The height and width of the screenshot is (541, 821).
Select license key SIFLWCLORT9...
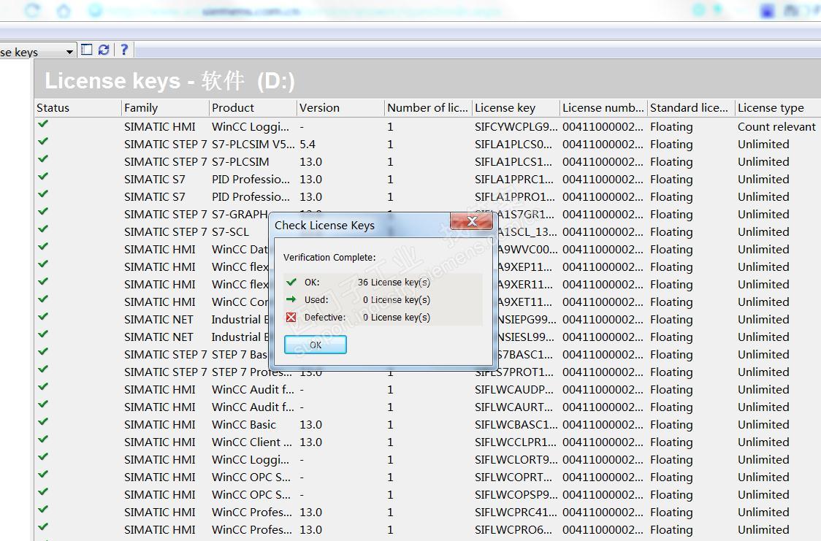516,460
